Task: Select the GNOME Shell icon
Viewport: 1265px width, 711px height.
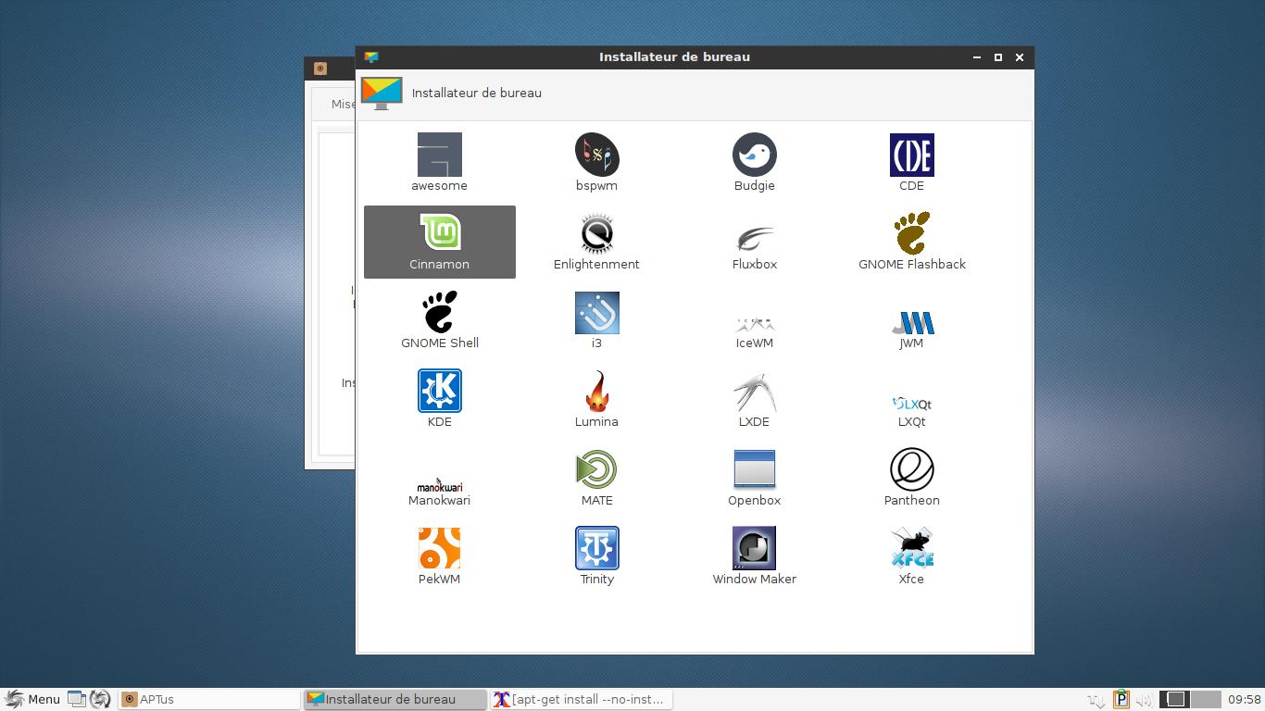Action: tap(439, 312)
